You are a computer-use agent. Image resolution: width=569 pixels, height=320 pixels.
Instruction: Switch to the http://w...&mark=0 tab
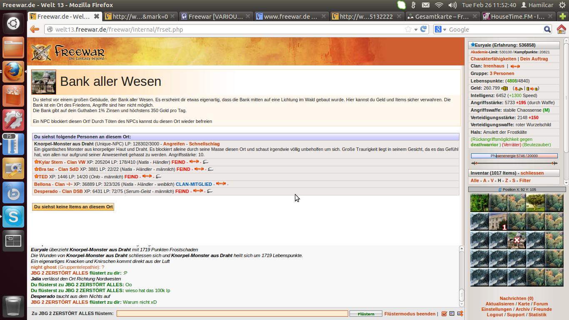(140, 17)
